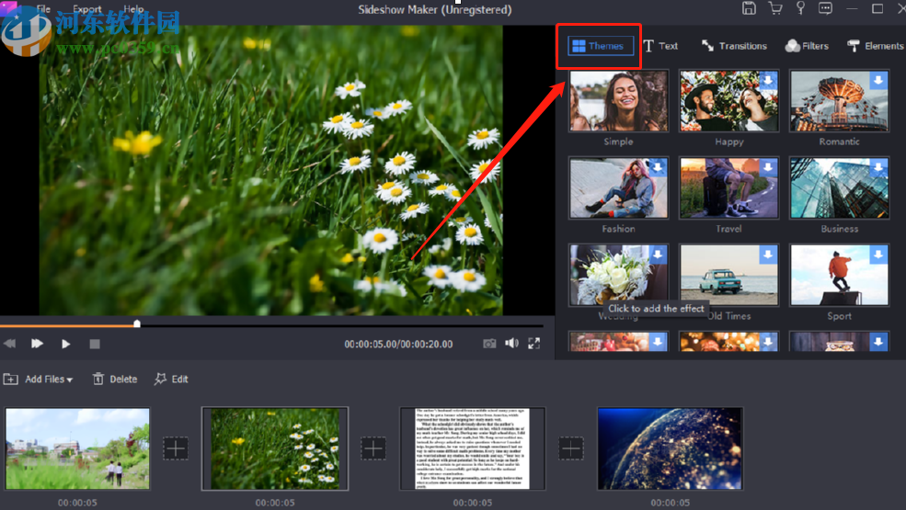Image resolution: width=906 pixels, height=510 pixels.
Task: Select the Travel theme thumbnail
Action: (728, 187)
